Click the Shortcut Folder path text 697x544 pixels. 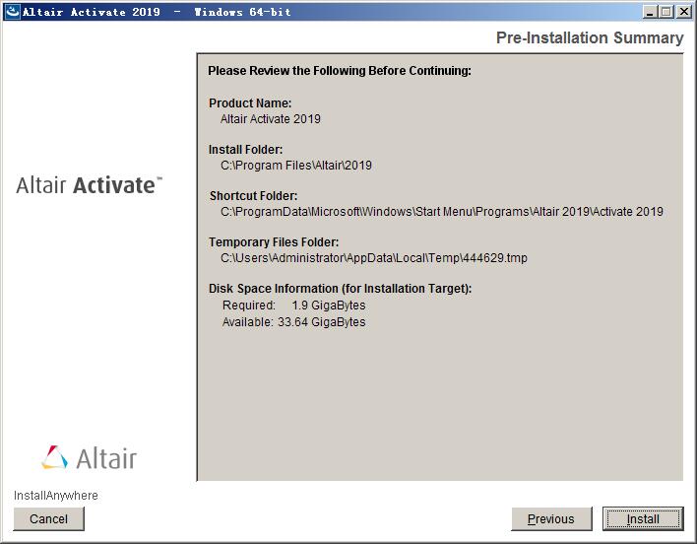441,211
